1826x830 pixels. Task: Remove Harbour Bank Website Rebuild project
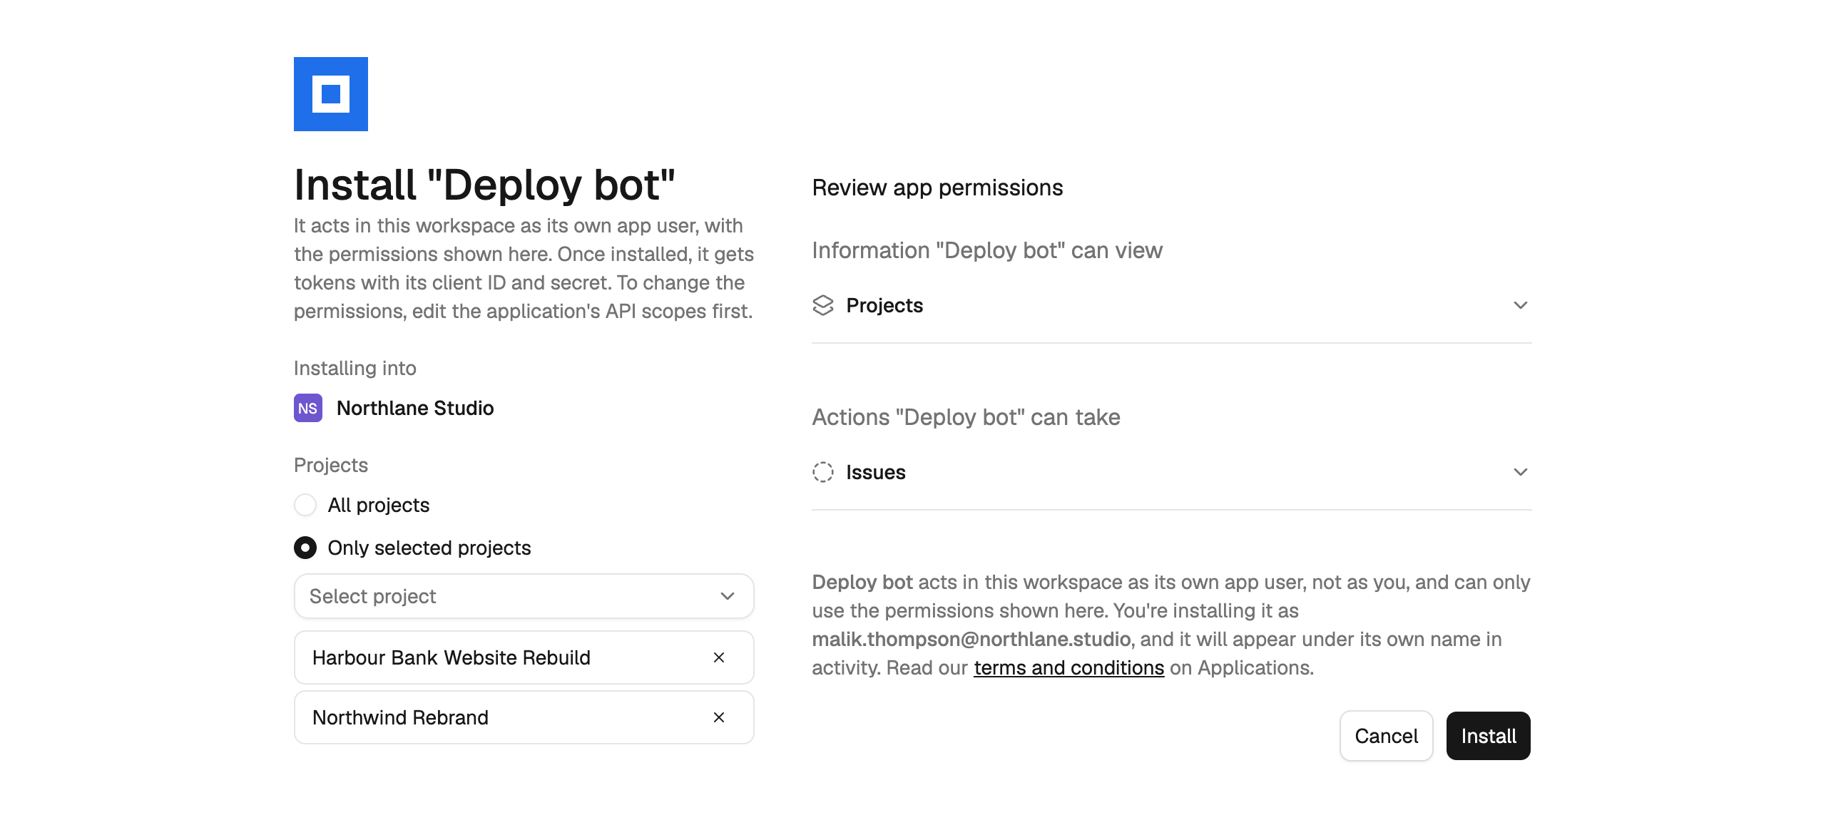[x=719, y=657]
